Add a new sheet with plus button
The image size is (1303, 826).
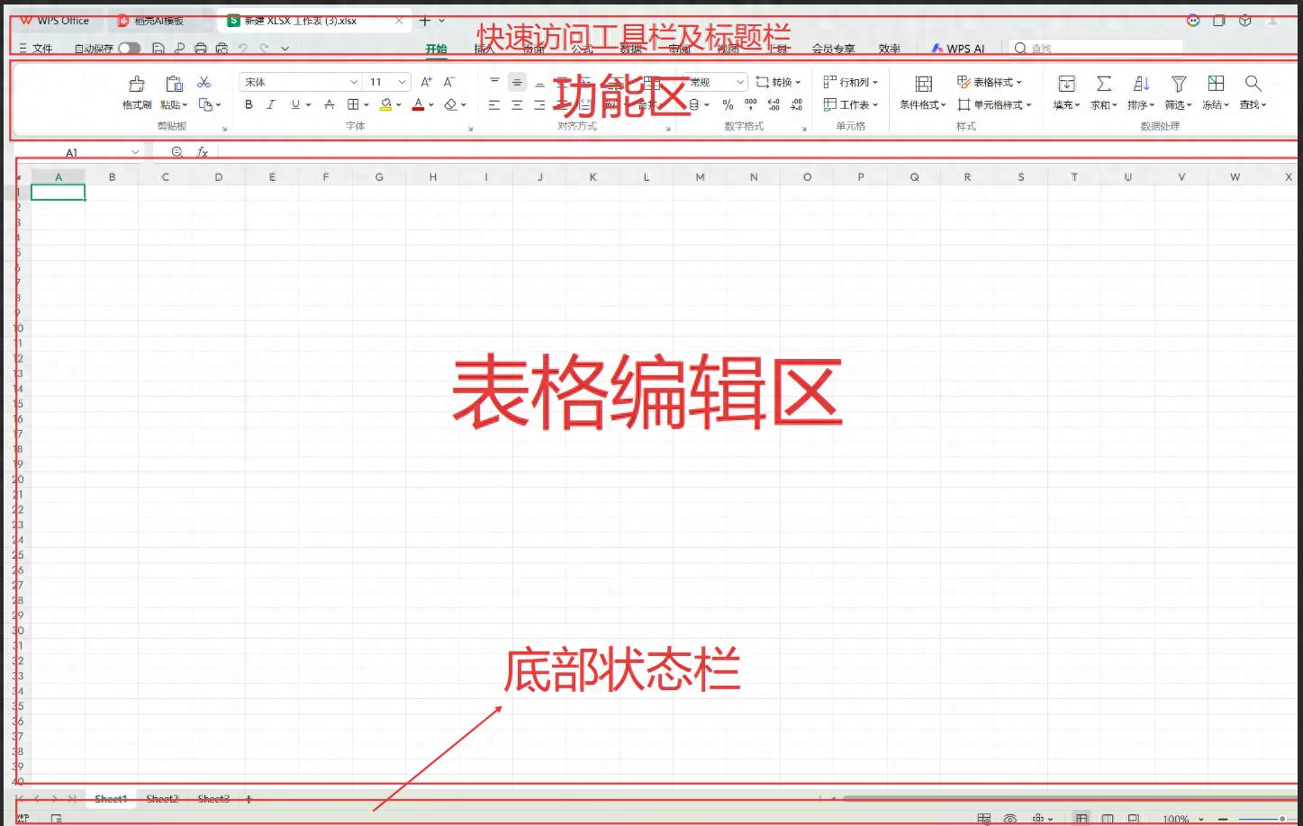tap(249, 799)
